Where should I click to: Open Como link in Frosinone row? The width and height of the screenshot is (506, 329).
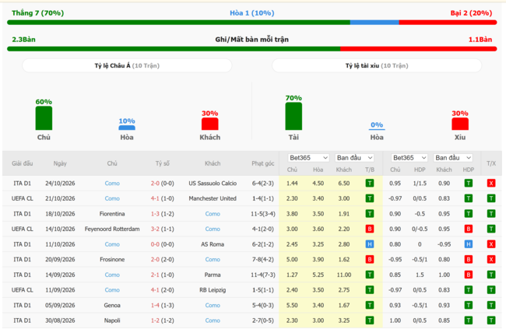(213, 259)
